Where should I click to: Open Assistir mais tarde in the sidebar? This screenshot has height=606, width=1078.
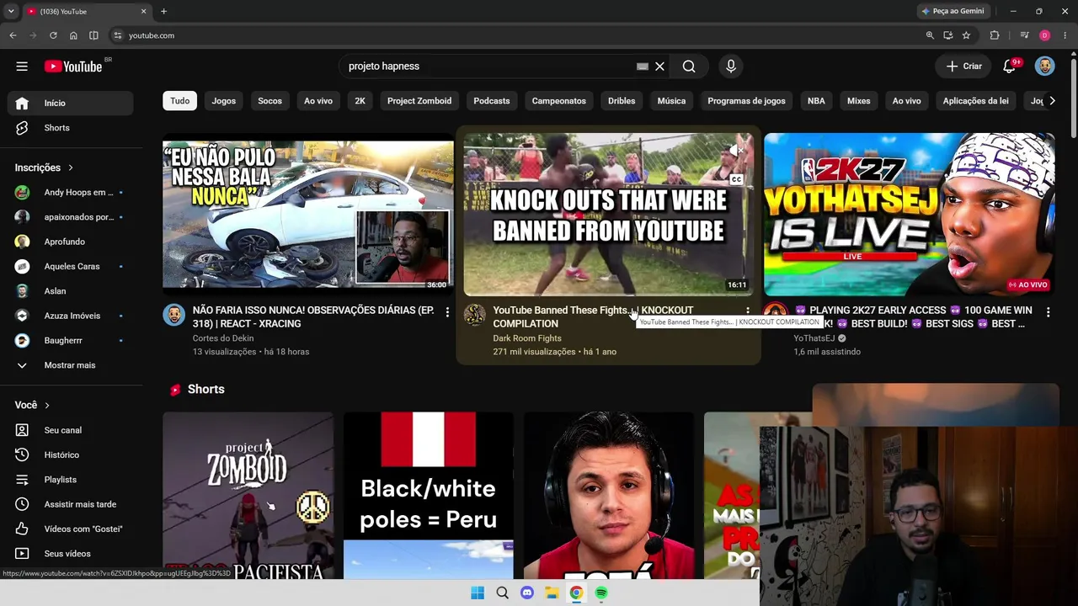pyautogui.click(x=71, y=504)
